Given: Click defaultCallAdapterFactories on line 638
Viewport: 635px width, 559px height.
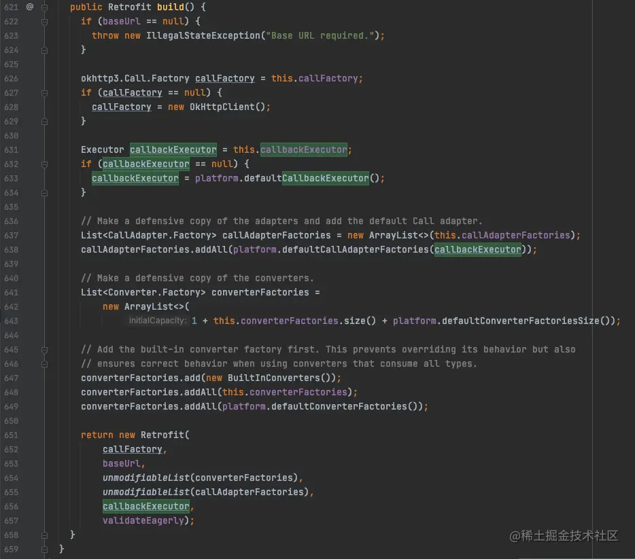Looking at the screenshot, I should tap(355, 249).
